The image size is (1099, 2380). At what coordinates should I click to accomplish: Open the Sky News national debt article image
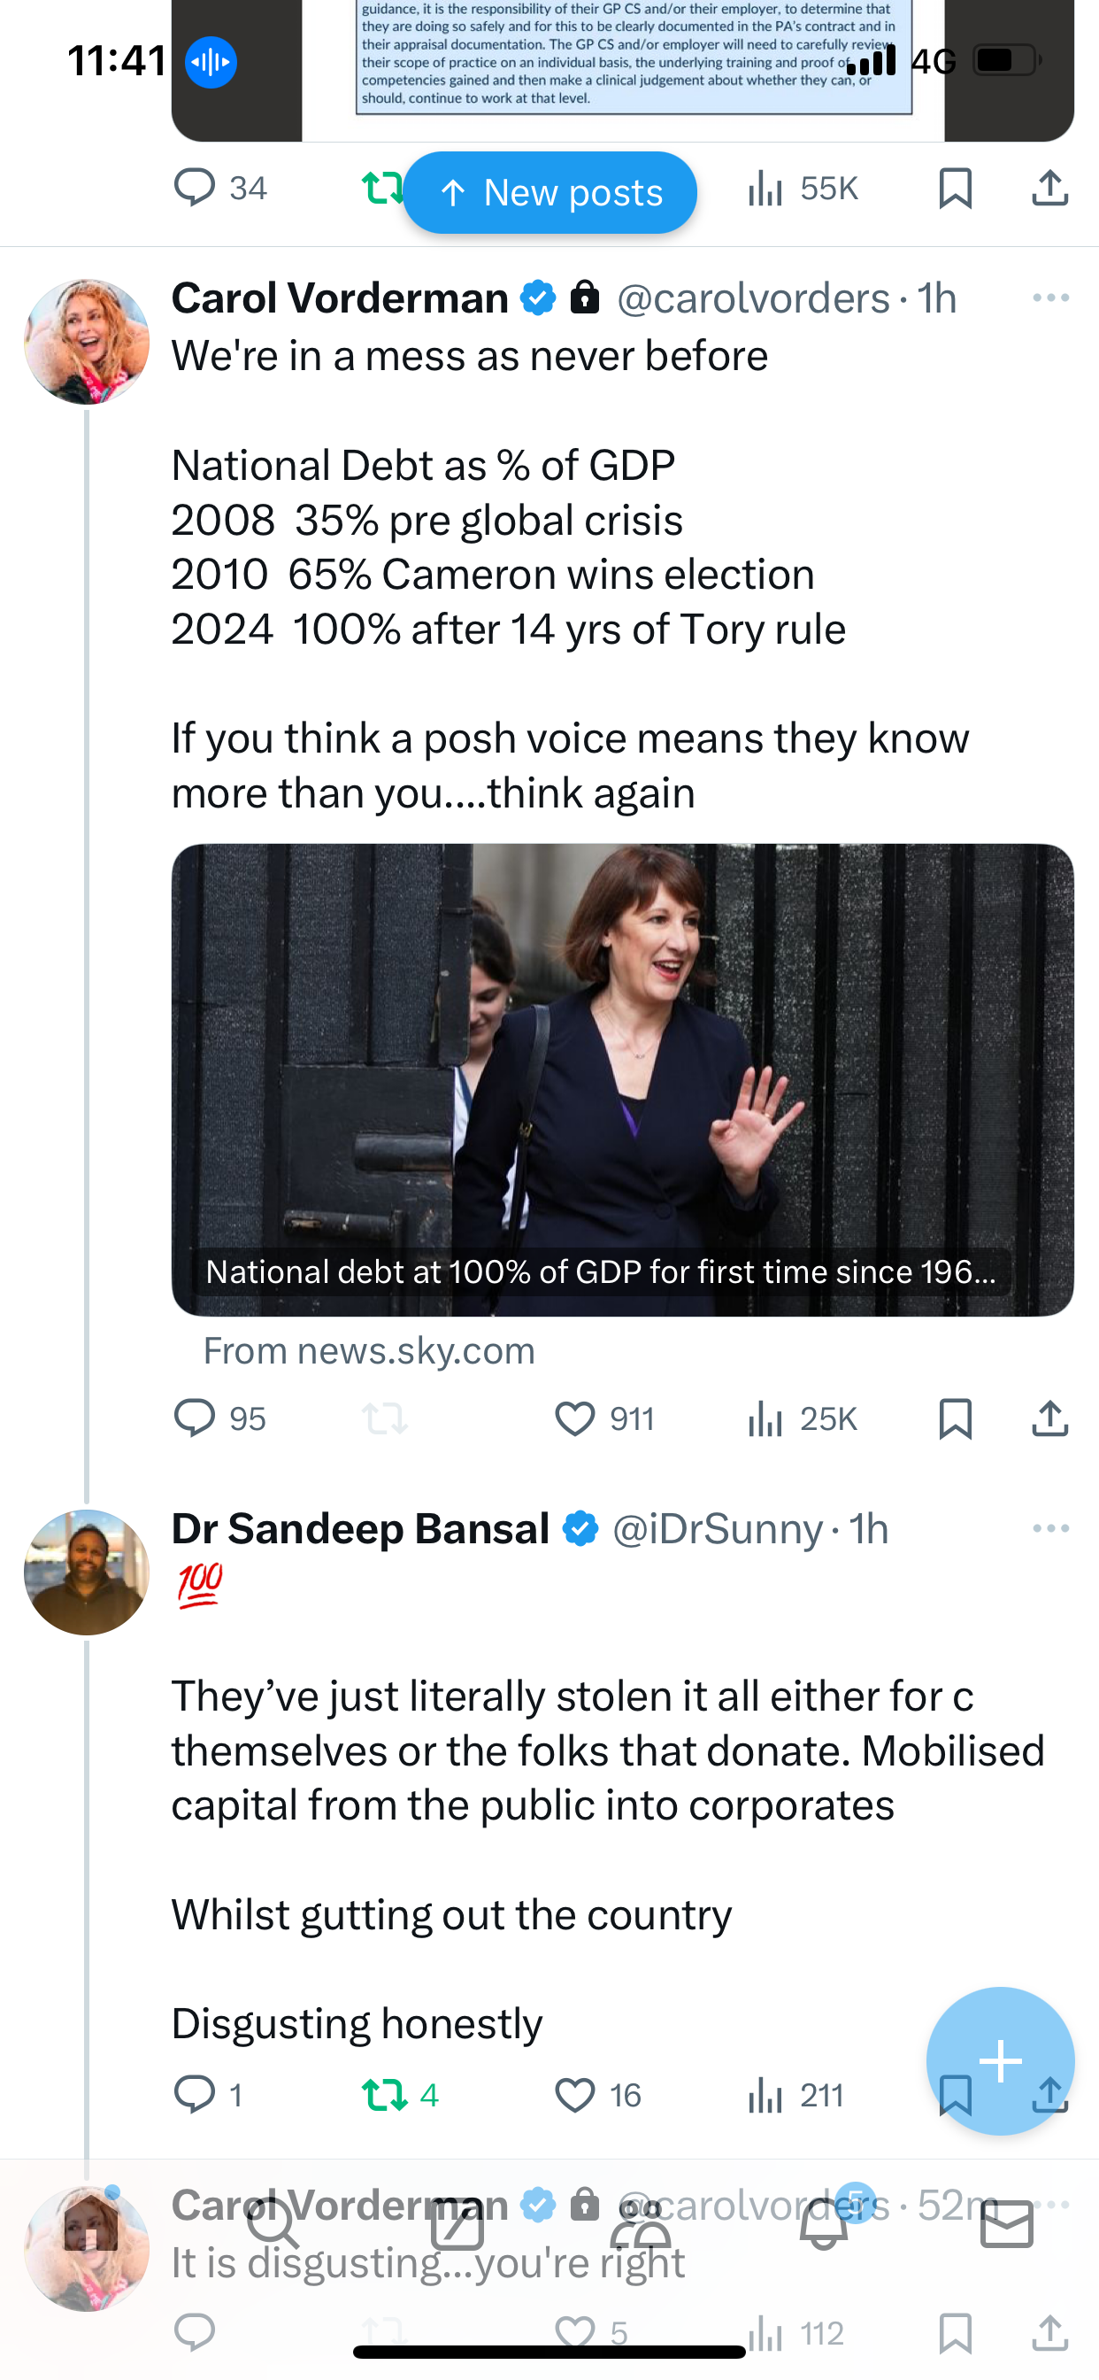[622, 1079]
